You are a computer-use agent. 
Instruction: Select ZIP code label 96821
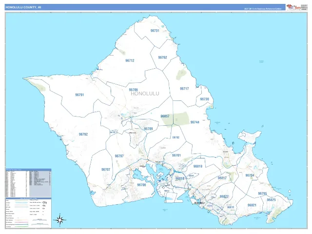252,205
